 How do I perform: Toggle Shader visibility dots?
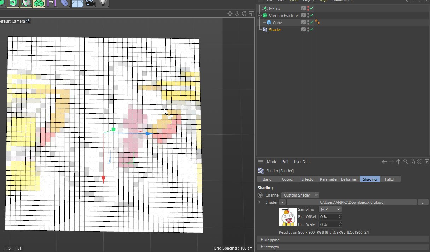click(x=308, y=30)
